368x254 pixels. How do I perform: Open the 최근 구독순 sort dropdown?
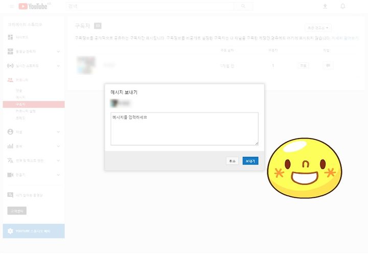[318, 28]
